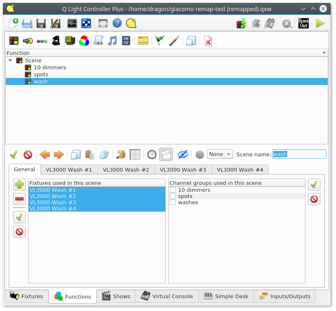Open the Function Wizard wand icon
Screen dimensions: 336x311
pyautogui.click(x=174, y=41)
